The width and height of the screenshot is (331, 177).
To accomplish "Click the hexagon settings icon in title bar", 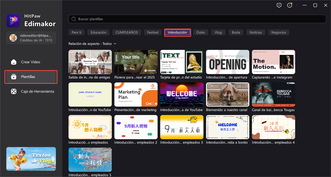I will [290, 5].
